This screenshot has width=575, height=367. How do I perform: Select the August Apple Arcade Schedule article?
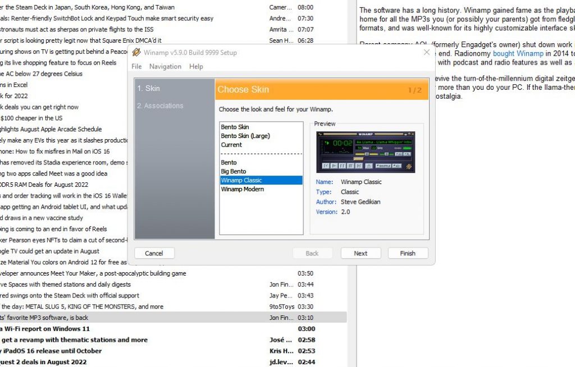coord(64,129)
